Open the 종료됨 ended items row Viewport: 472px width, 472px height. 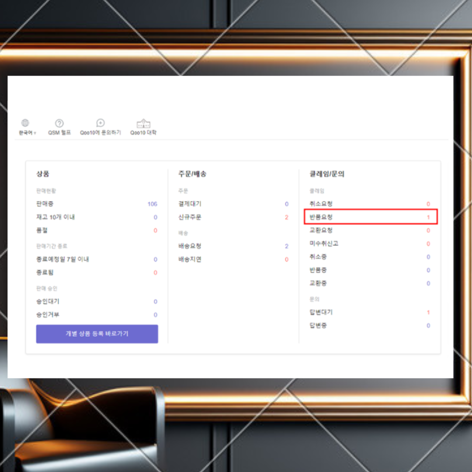point(97,272)
